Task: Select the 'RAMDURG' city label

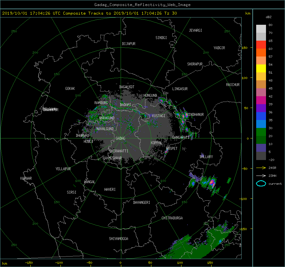Action: pyautogui.click(x=101, y=103)
